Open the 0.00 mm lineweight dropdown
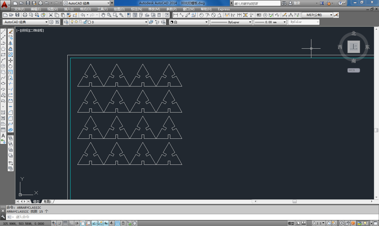This screenshot has height=226, width=379. 270,22
